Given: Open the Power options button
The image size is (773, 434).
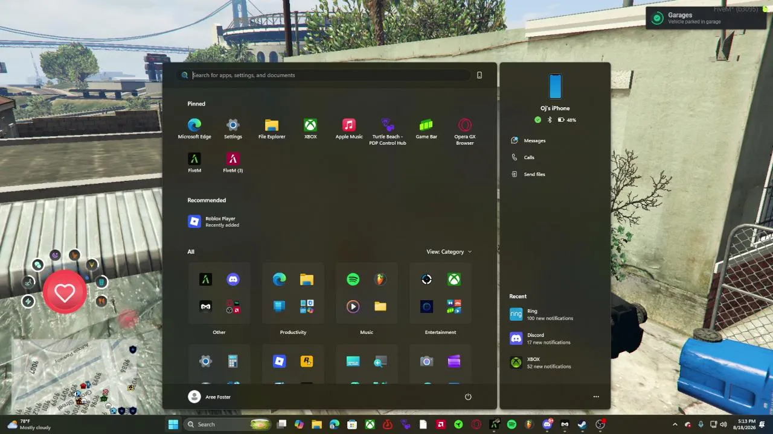Looking at the screenshot, I should [x=468, y=397].
